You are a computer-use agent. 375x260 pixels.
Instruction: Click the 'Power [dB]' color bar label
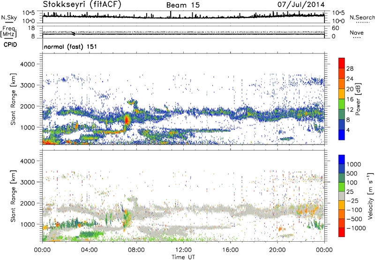pos(358,99)
